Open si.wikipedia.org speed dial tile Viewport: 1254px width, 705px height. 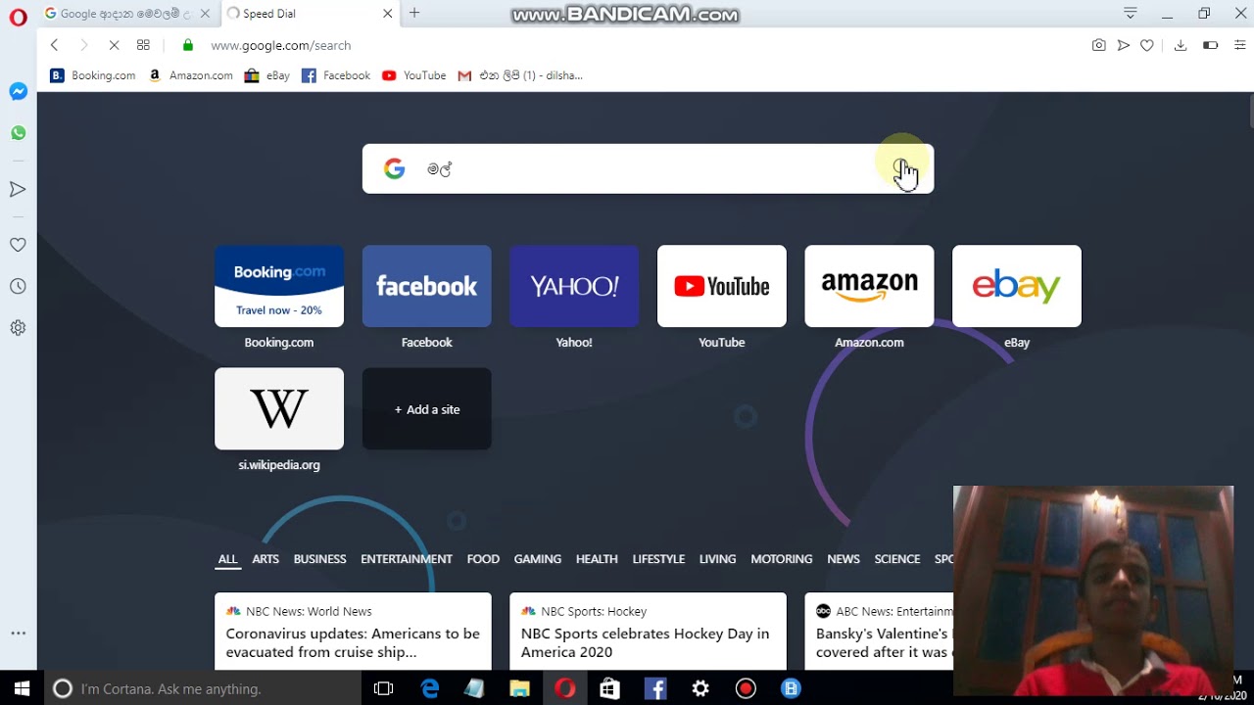pos(279,408)
